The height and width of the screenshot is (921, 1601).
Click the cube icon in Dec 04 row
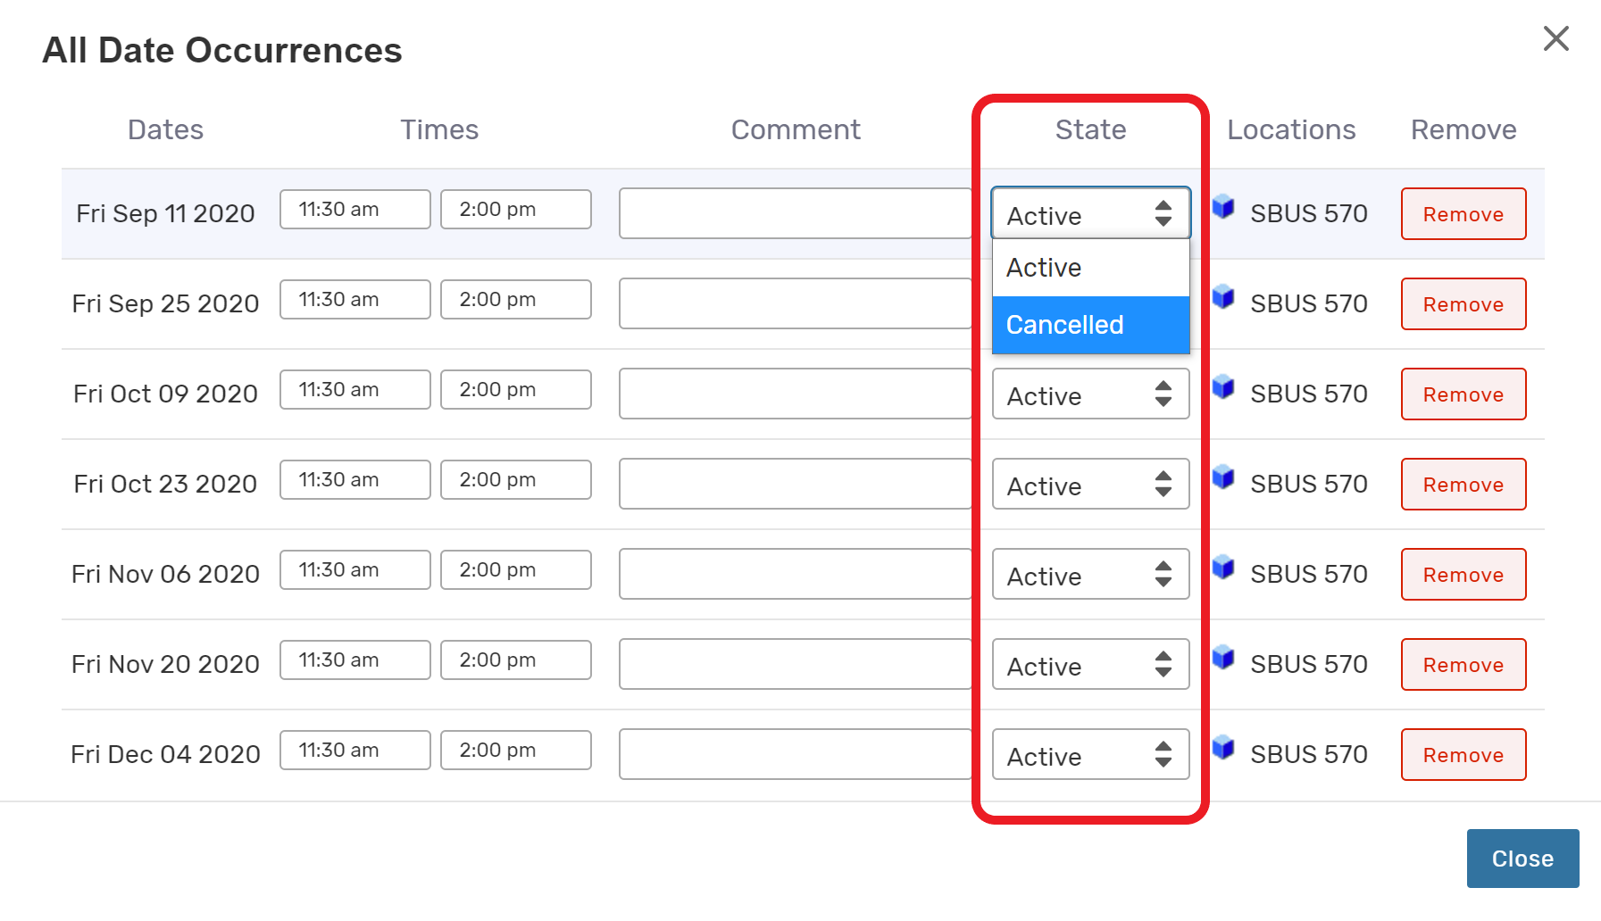coord(1222,748)
